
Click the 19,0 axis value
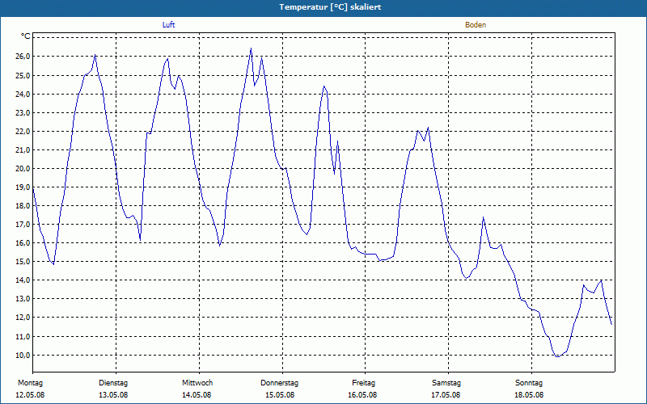(x=23, y=187)
